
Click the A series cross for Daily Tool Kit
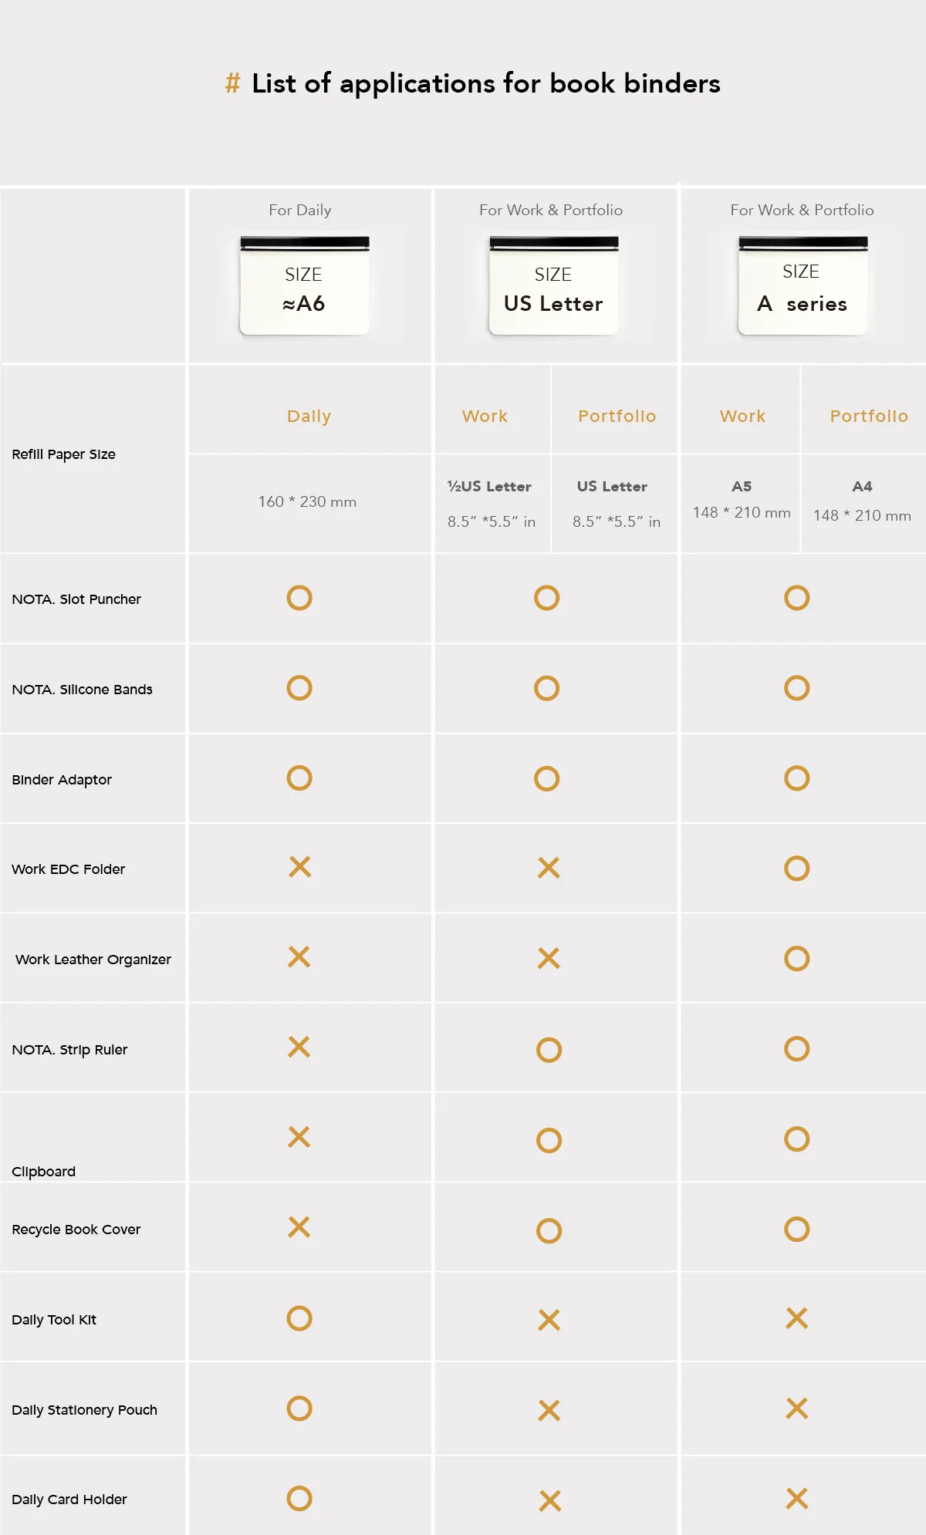point(796,1318)
